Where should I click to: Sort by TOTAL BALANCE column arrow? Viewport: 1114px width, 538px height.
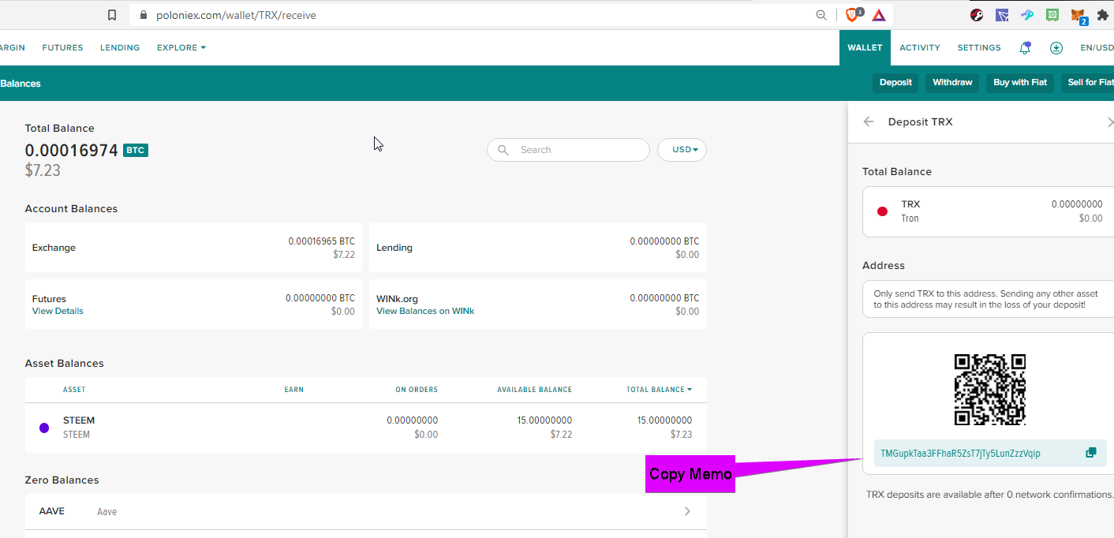click(690, 390)
